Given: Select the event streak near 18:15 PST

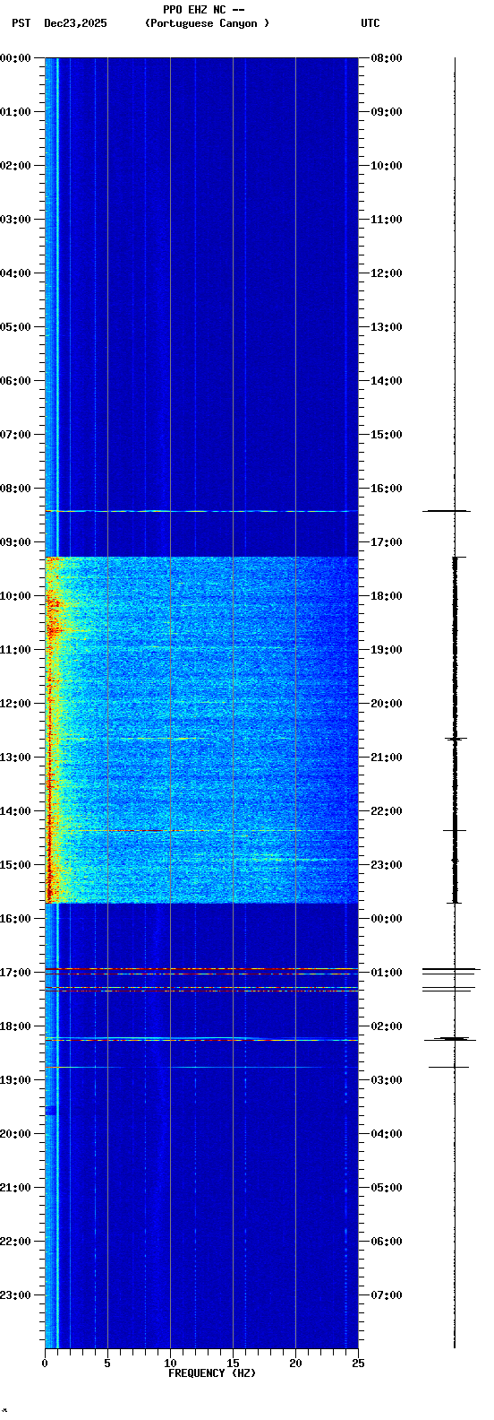Looking at the screenshot, I should [x=201, y=1040].
